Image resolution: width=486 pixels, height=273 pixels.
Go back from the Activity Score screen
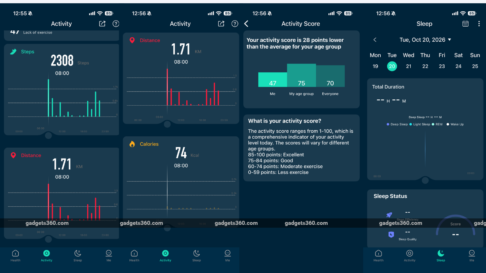pyautogui.click(x=246, y=24)
